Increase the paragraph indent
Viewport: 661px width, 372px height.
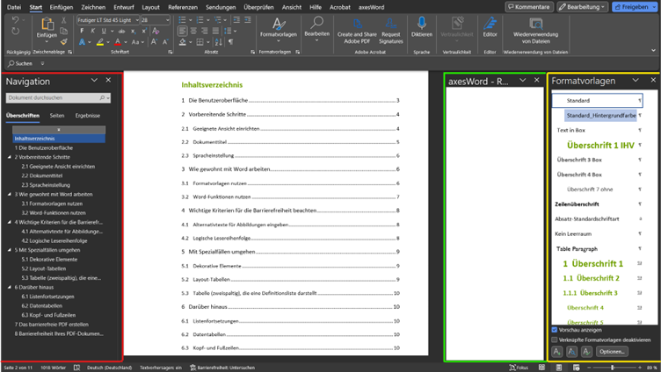click(x=248, y=20)
